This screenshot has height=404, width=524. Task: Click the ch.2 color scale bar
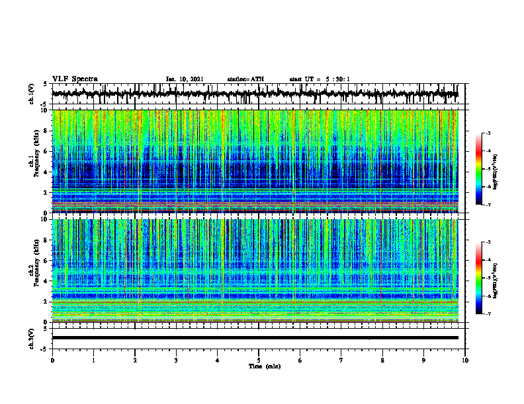pyautogui.click(x=479, y=278)
